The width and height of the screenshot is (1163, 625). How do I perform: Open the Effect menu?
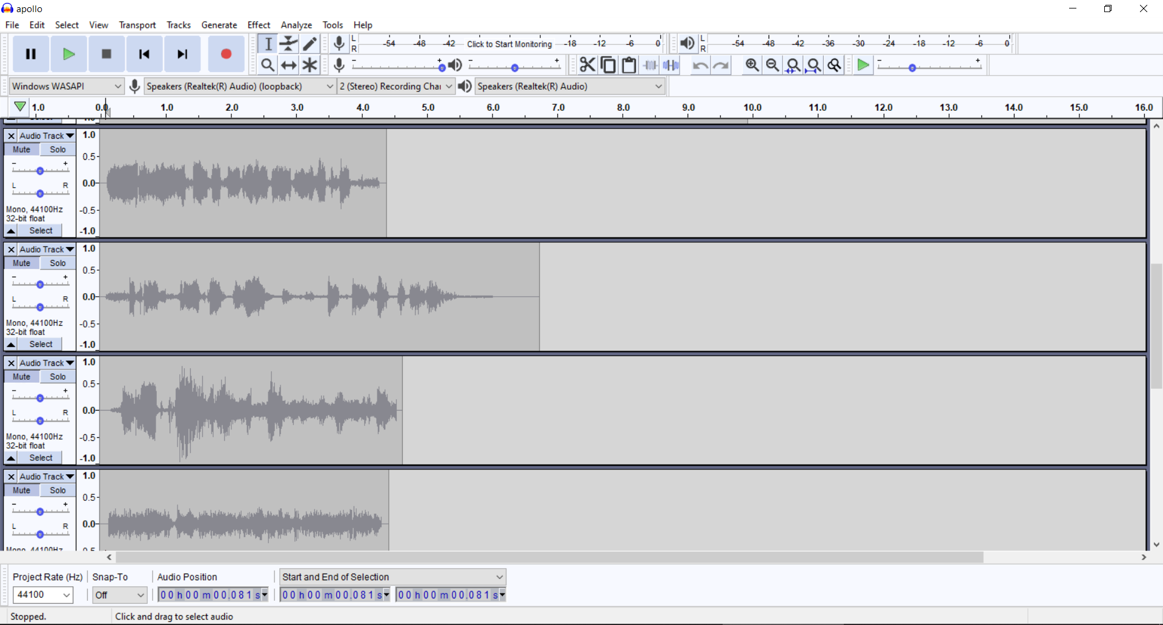tap(259, 25)
